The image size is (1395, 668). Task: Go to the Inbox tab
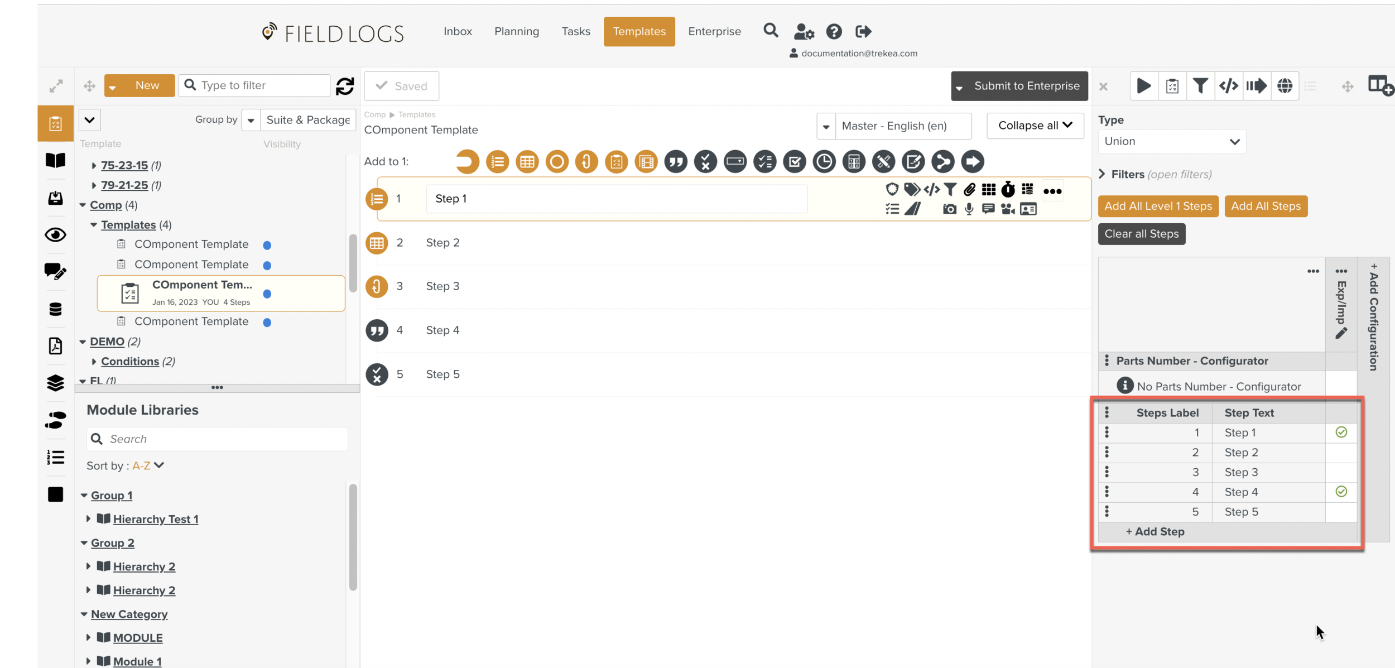(x=458, y=31)
